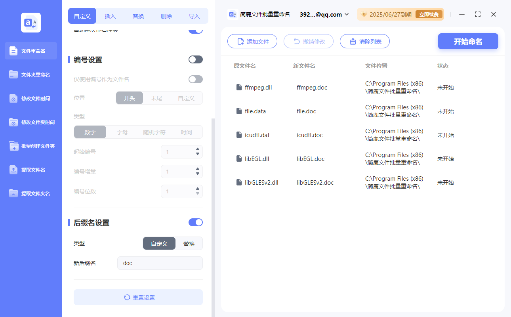Enable the 编号设置 switch

point(195,59)
